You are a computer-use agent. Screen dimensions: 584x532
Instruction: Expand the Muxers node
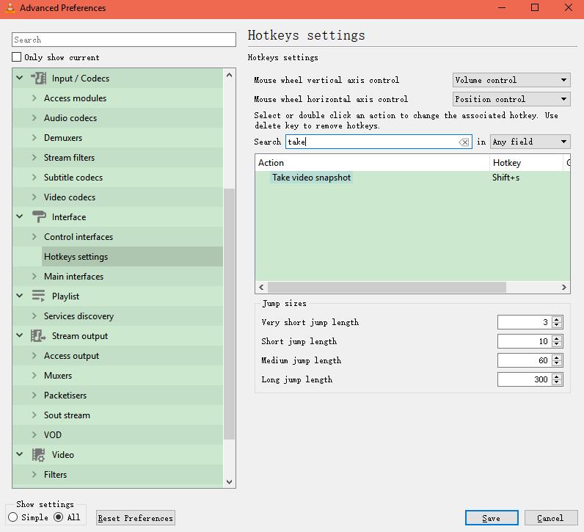pyautogui.click(x=34, y=375)
